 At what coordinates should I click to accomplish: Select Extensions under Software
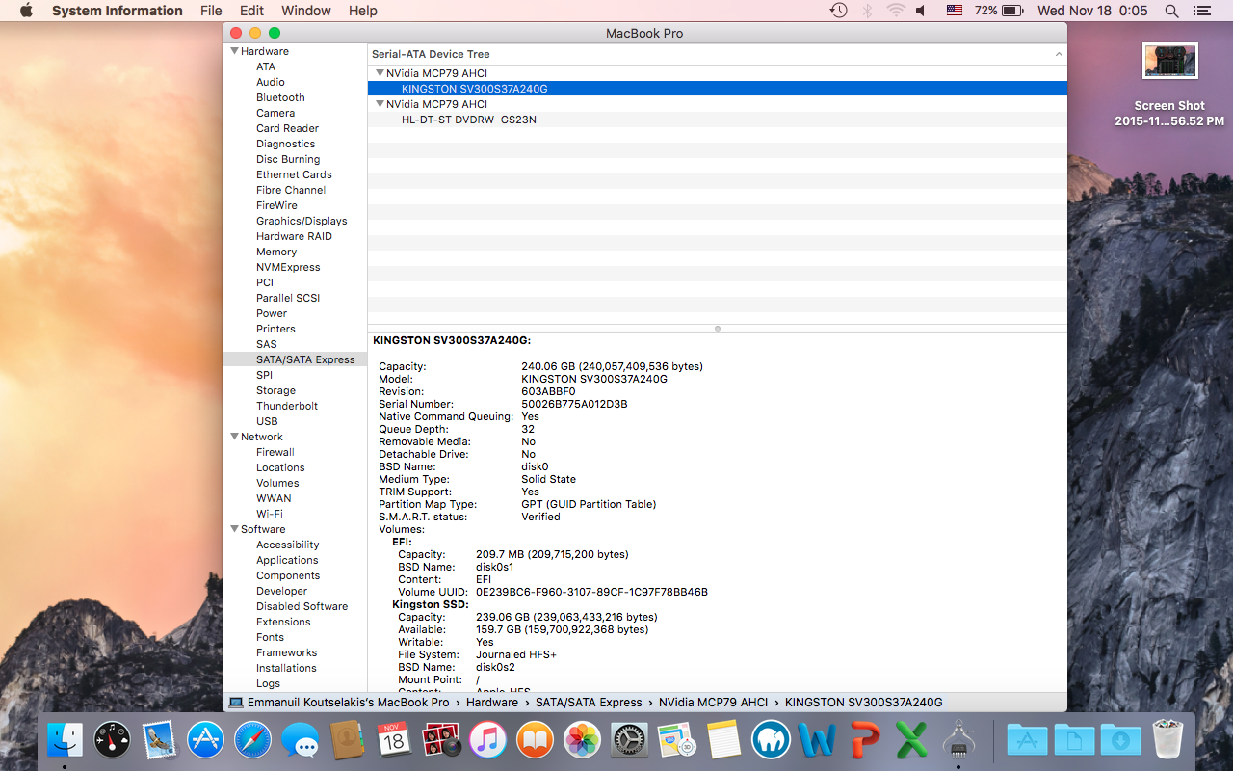click(x=283, y=622)
